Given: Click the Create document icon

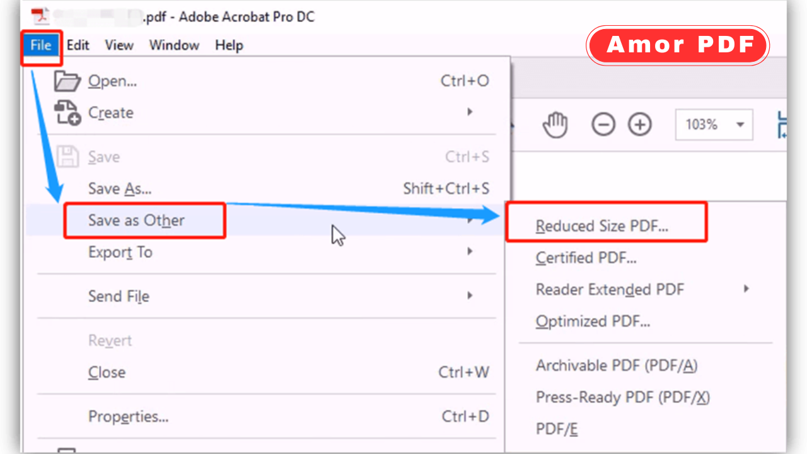Looking at the screenshot, I should 66,112.
